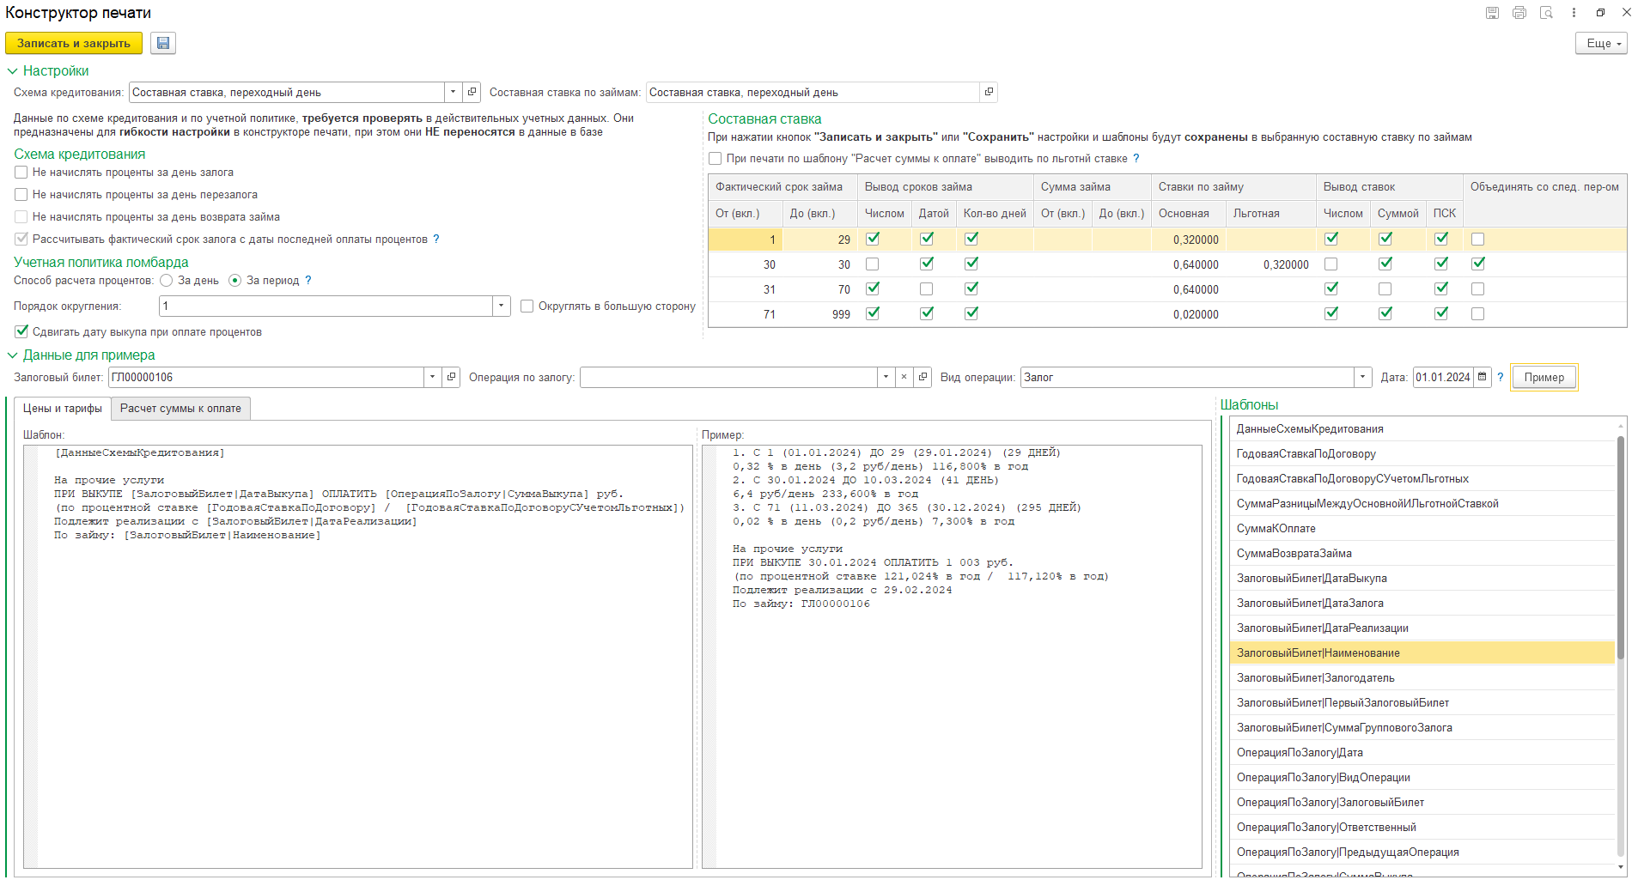This screenshot has height=886, width=1638.
Task: Click the templates list vertical scrollbar
Action: (x=1621, y=549)
